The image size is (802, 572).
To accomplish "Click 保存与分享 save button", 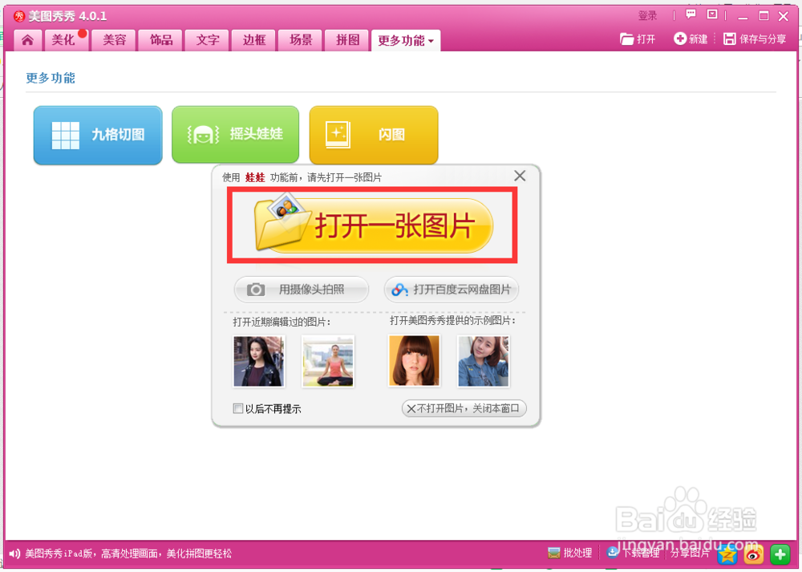I will click(755, 39).
